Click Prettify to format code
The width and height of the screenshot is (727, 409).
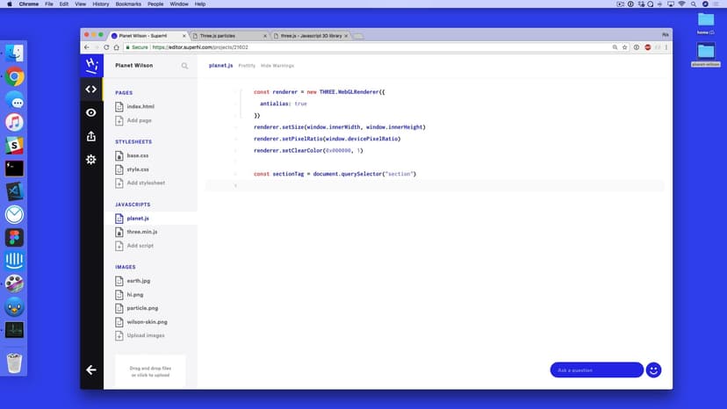click(247, 66)
